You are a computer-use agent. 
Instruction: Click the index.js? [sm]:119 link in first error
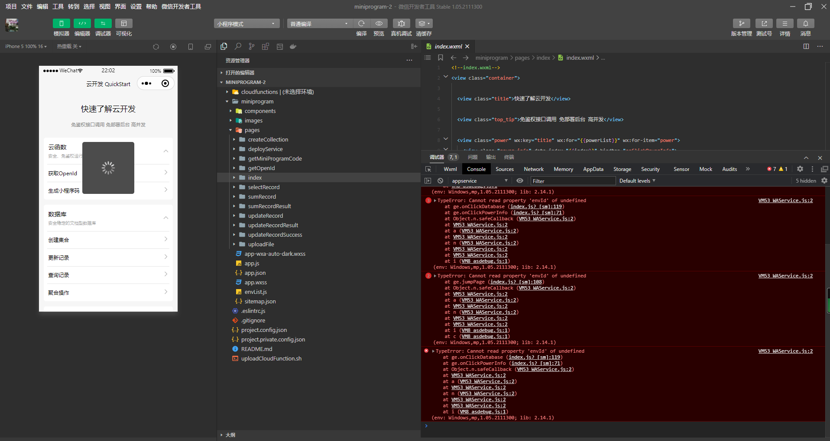coord(536,206)
